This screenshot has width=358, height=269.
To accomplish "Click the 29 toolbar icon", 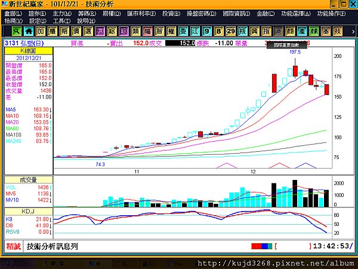I will click(x=230, y=31).
